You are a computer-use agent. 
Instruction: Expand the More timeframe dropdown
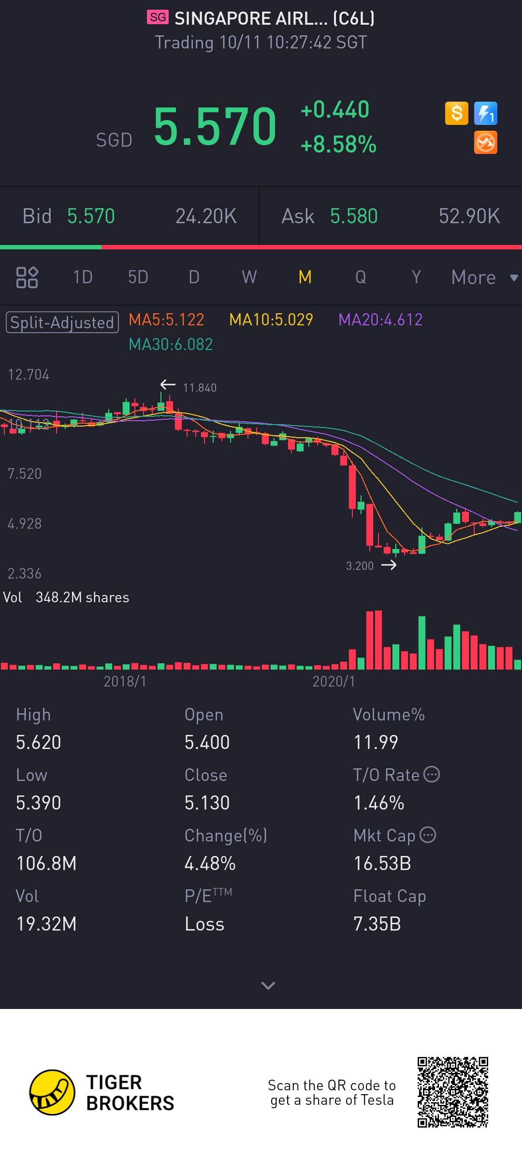coord(484,277)
